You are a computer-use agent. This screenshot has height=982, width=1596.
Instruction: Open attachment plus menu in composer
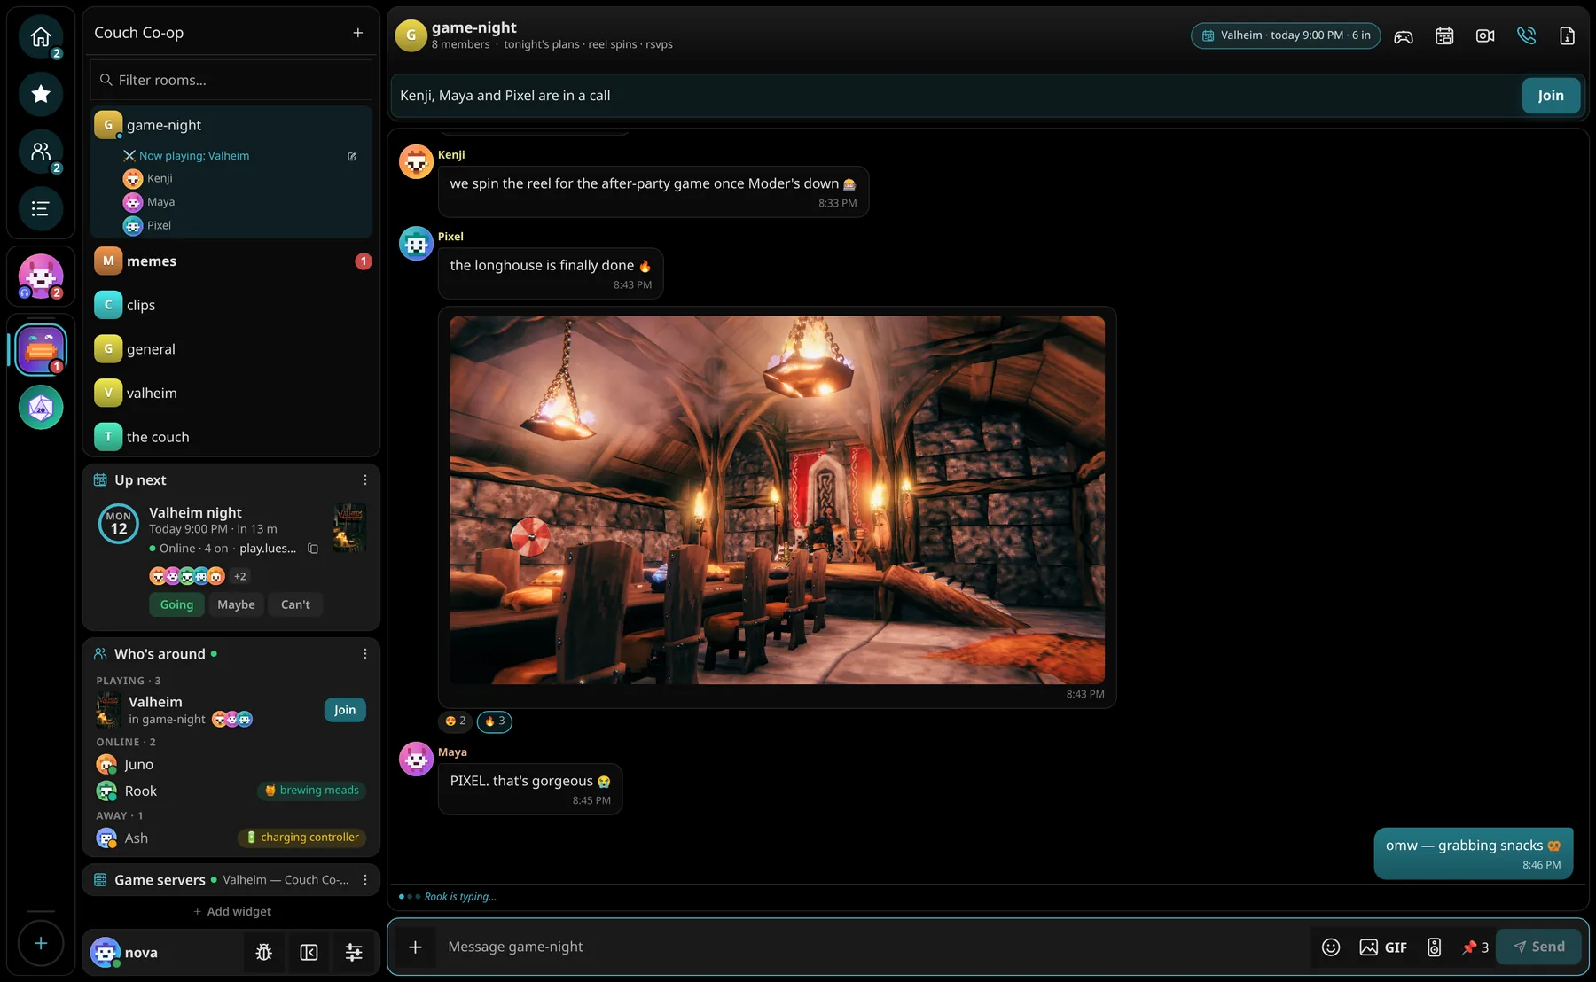coord(415,947)
